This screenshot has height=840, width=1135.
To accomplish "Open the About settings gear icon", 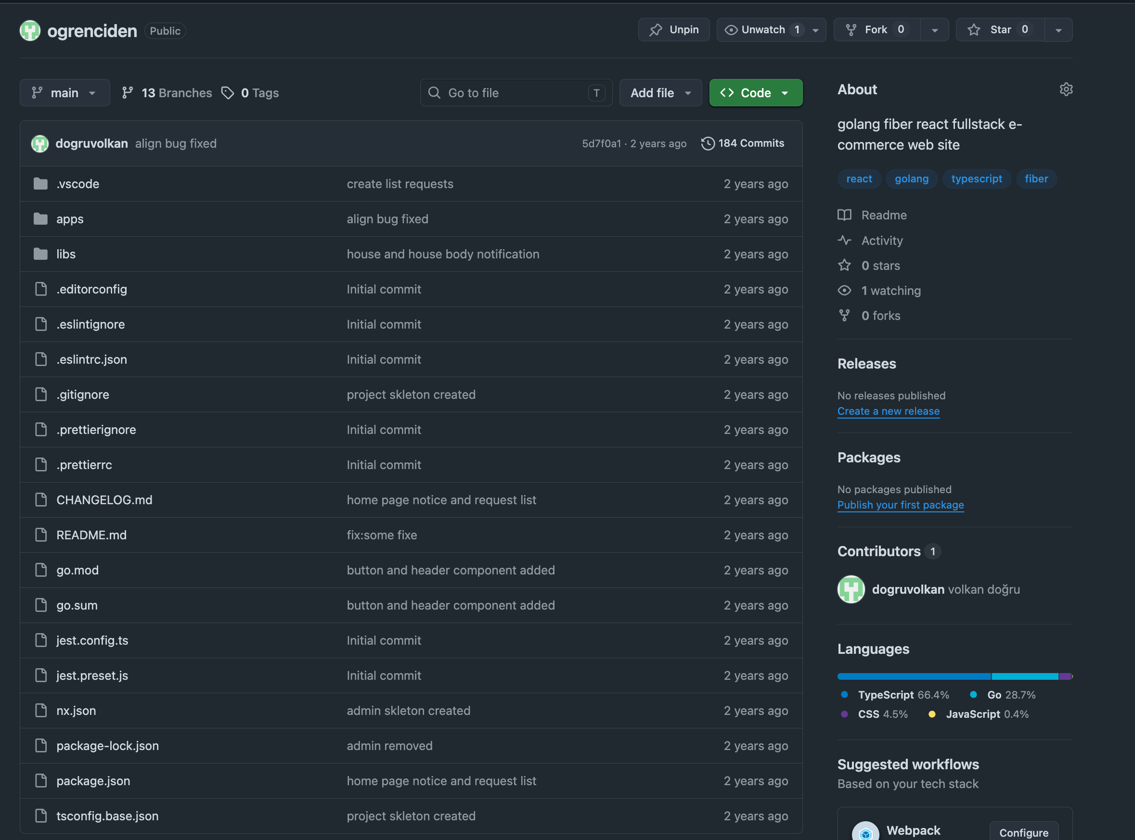I will tap(1066, 89).
